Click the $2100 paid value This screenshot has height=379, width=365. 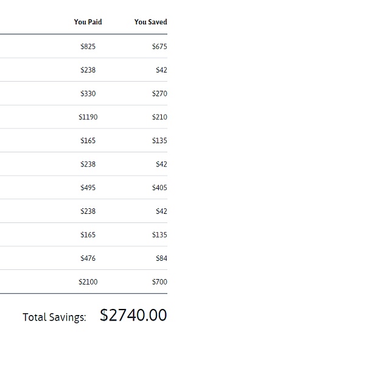pos(88,282)
